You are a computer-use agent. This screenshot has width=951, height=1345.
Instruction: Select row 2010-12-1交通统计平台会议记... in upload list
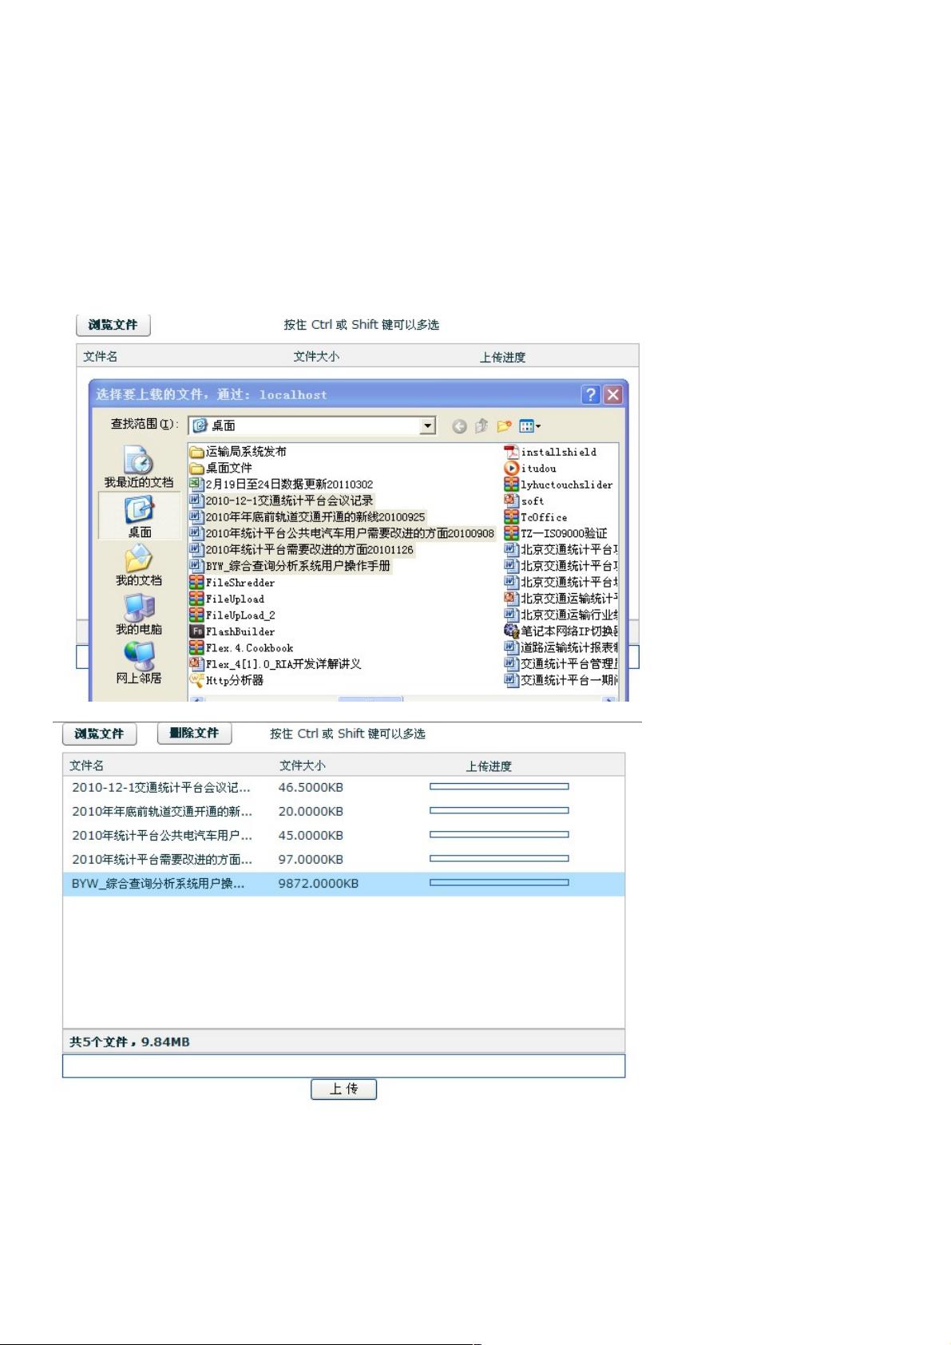point(343,787)
